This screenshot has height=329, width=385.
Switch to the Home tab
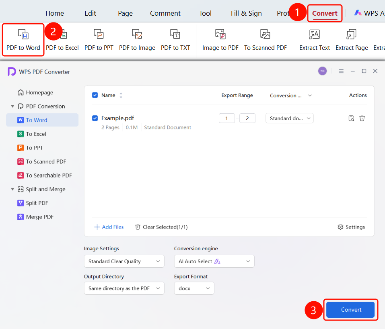54,13
